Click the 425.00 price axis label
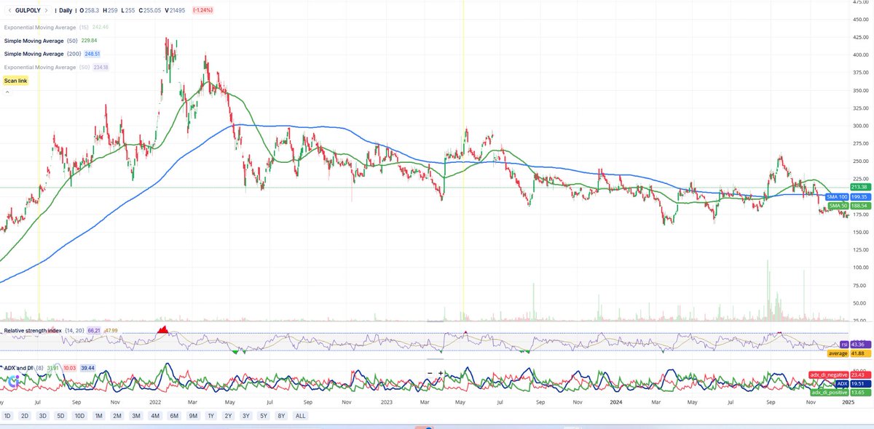Screen dimensions: 874x429 (860, 37)
